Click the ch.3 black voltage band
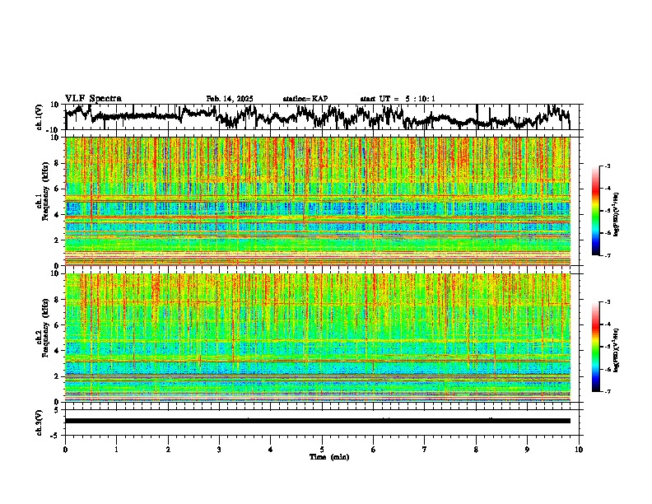Viewport: 652px width, 504px height. 318,421
